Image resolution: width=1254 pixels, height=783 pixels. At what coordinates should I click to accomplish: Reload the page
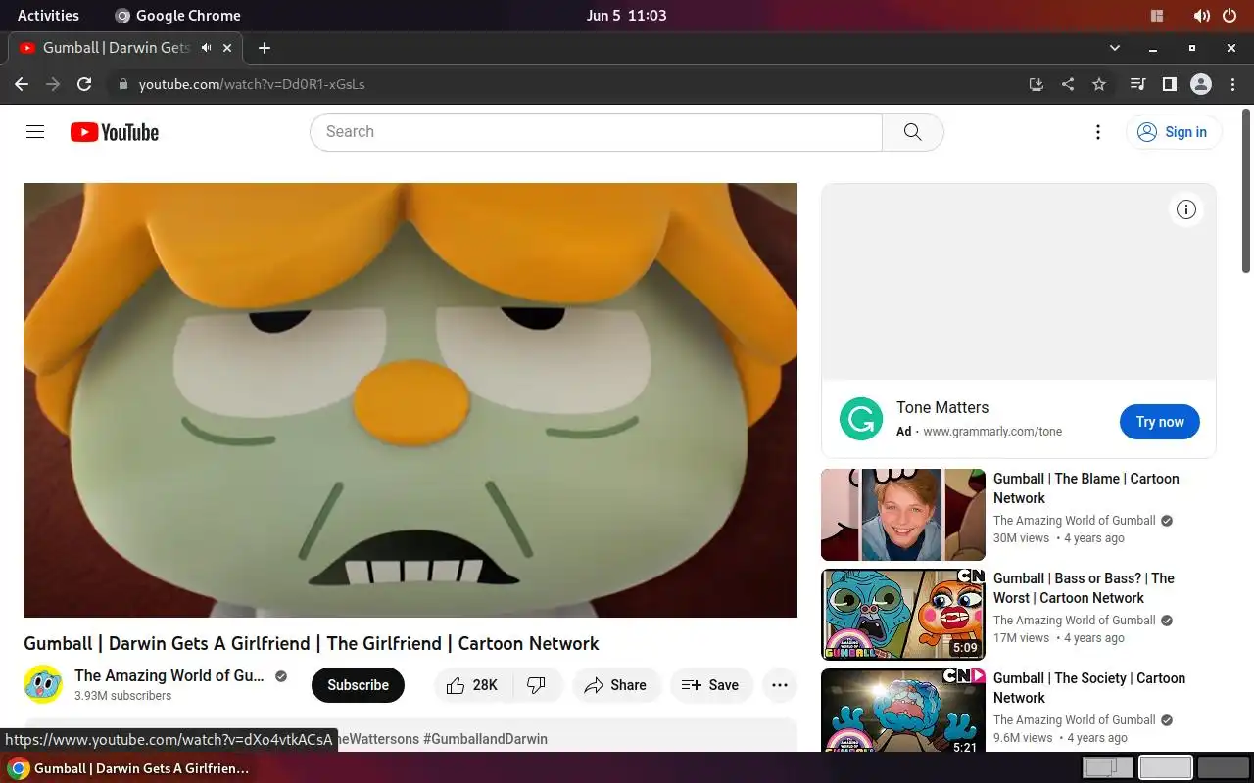pos(84,84)
